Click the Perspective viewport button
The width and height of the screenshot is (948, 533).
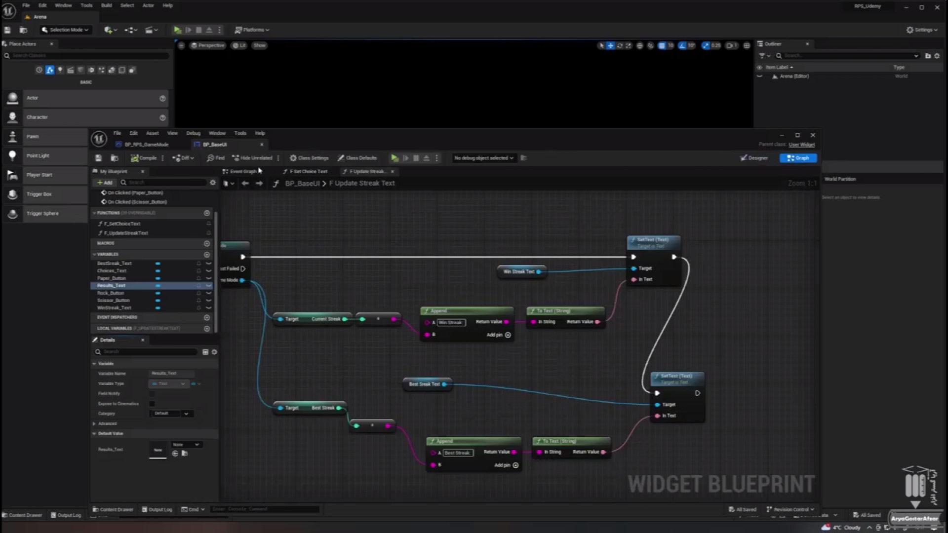tap(208, 45)
